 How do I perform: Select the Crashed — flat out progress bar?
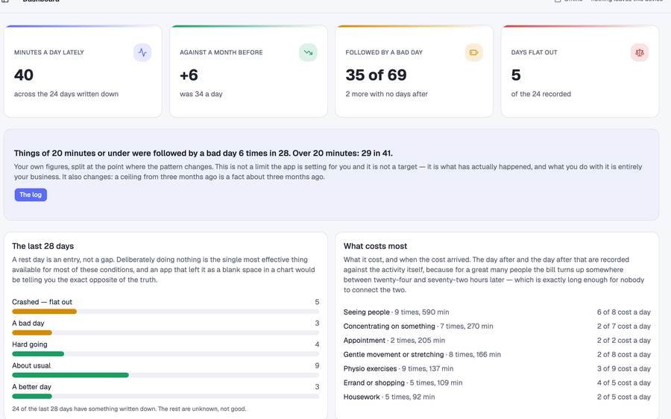tap(166, 312)
